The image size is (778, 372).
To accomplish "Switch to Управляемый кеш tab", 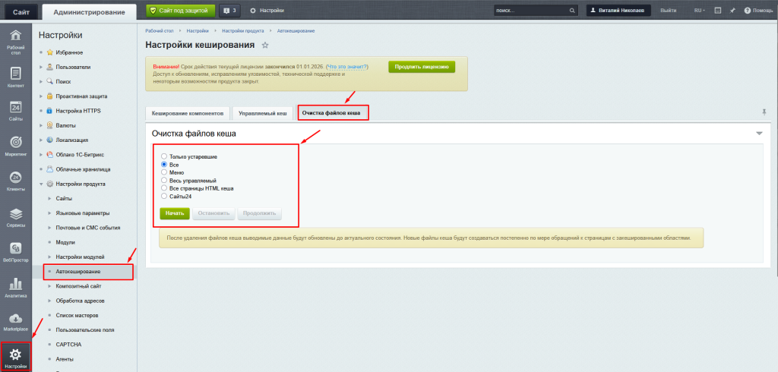I will coord(262,113).
